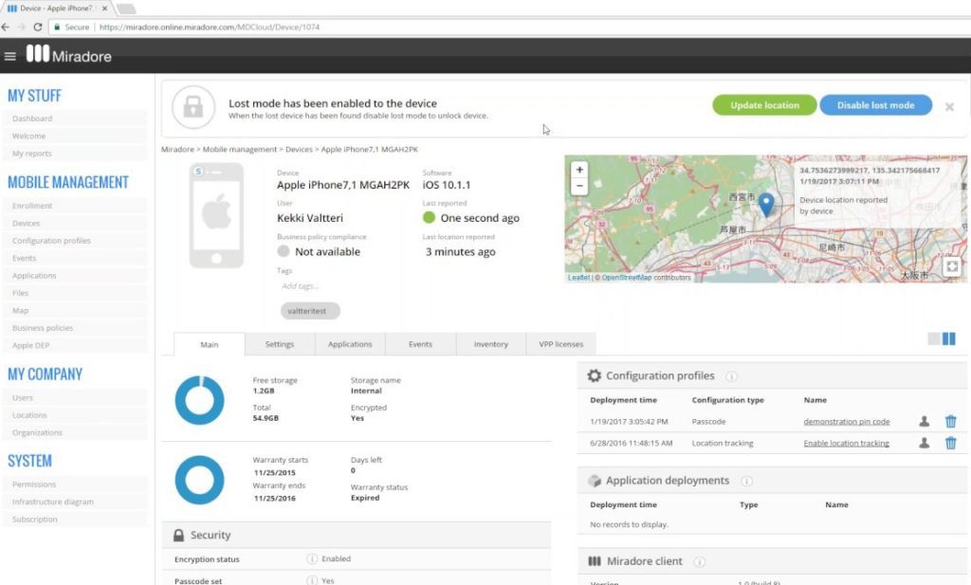
Task: Delete the Enable location tracking profile
Action: (950, 443)
